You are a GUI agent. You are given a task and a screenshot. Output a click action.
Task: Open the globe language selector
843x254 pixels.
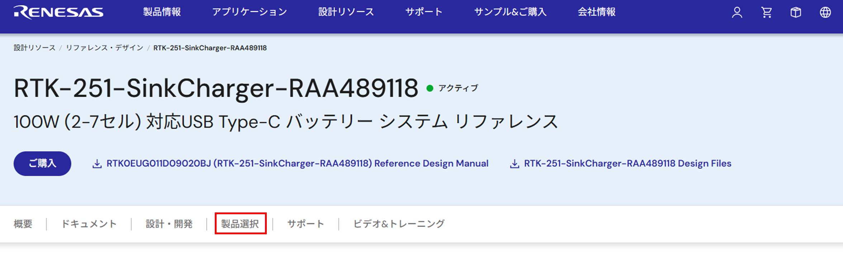click(x=825, y=13)
